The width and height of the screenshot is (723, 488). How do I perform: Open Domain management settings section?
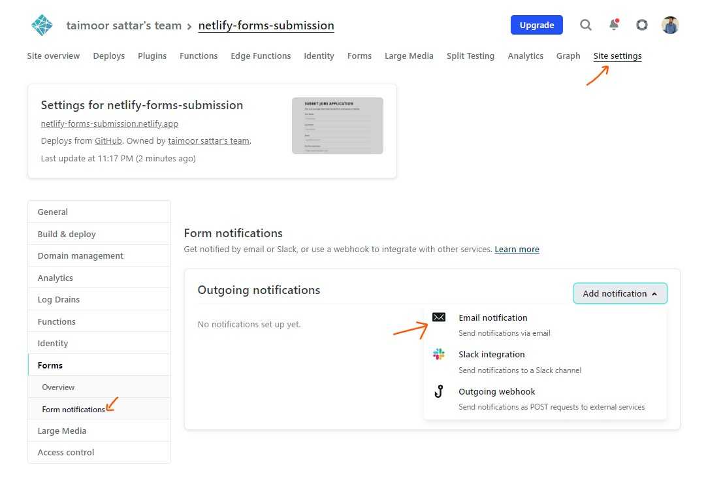(x=80, y=256)
